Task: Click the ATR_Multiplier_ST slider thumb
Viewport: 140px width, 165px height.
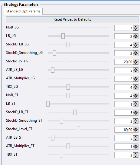Action: point(68,146)
